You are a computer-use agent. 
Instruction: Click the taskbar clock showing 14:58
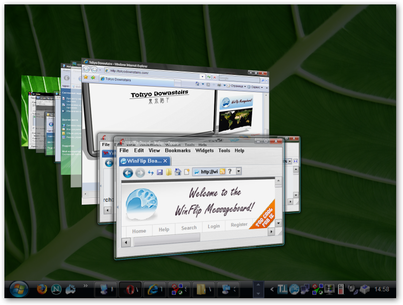tap(381, 289)
